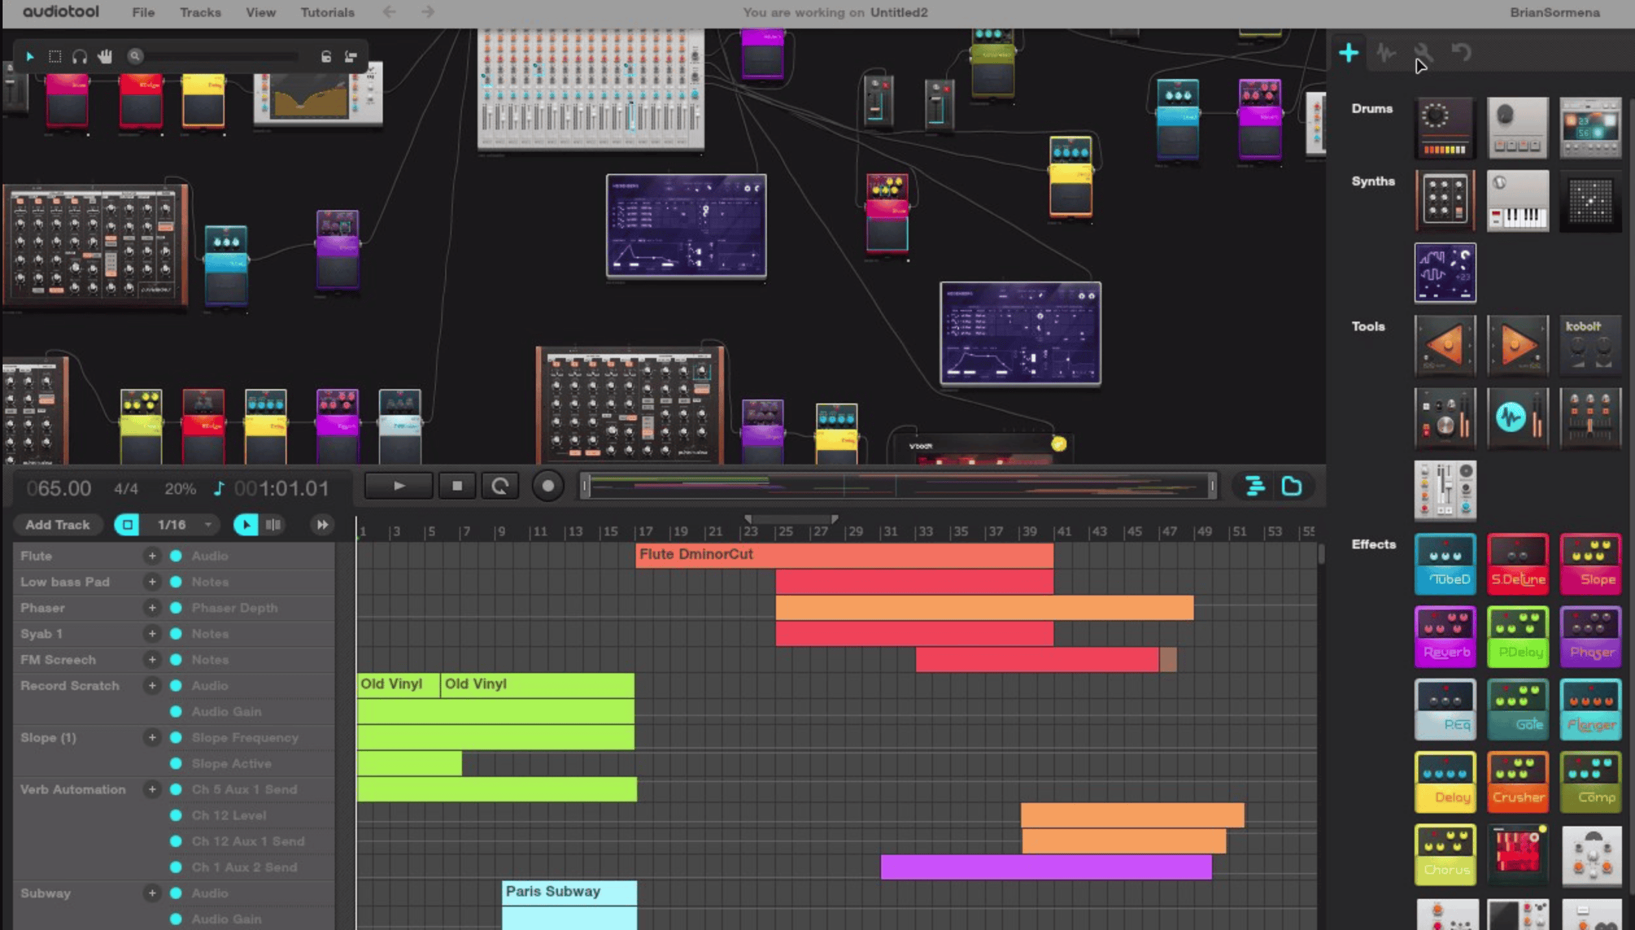Select the arrow pointer tool
The image size is (1635, 930).
[x=30, y=57]
